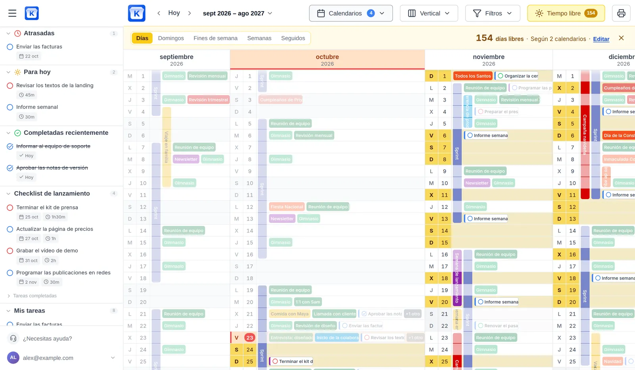
Task: Toggle the Tiempo libre button
Action: click(x=566, y=13)
